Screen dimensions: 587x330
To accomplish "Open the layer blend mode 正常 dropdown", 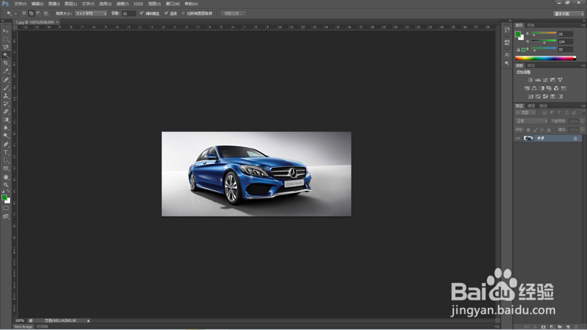I will coord(532,121).
